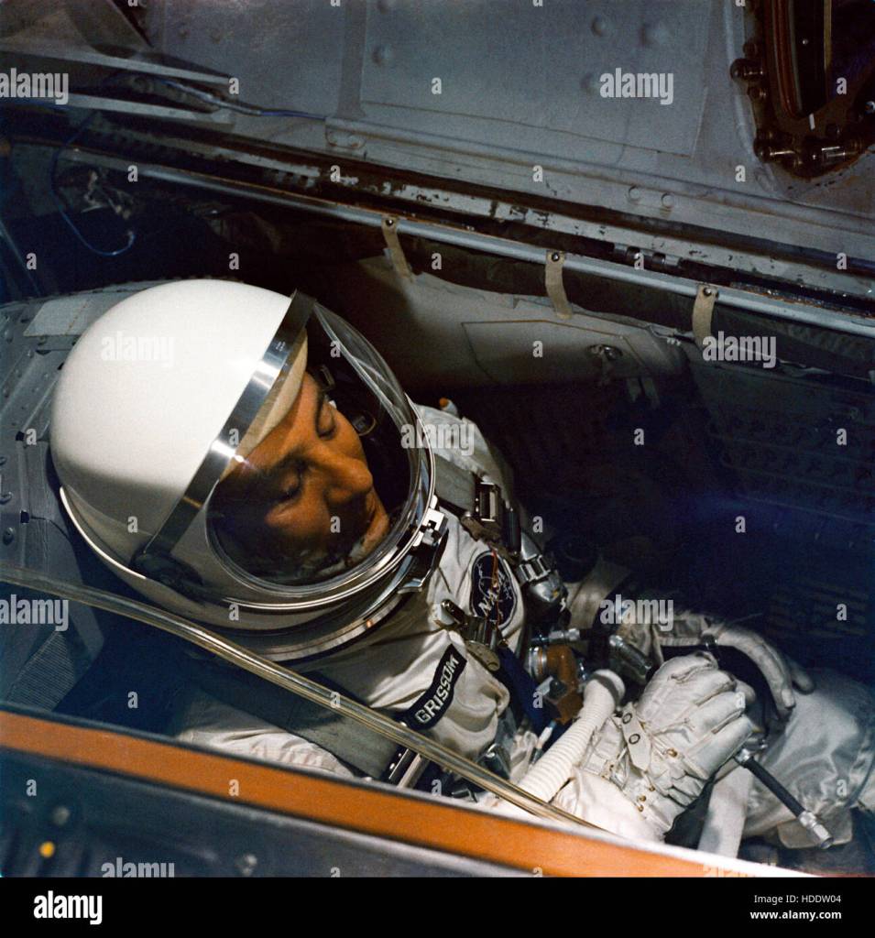
Task: Click the astronaut's white gloved hand
Action: point(678,724)
